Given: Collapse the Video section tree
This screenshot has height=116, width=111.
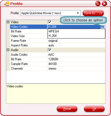Looking at the screenshot, I should pos(8,22).
